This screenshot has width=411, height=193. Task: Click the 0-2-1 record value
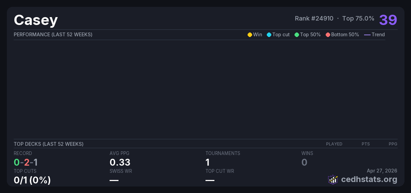click(x=26, y=162)
